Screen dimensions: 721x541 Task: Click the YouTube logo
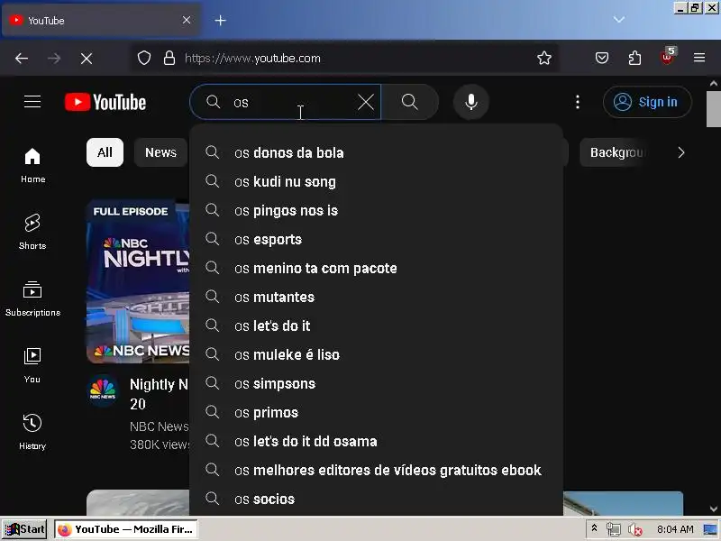tap(105, 102)
